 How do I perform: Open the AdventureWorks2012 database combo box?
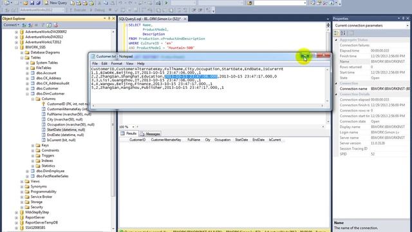42,10
